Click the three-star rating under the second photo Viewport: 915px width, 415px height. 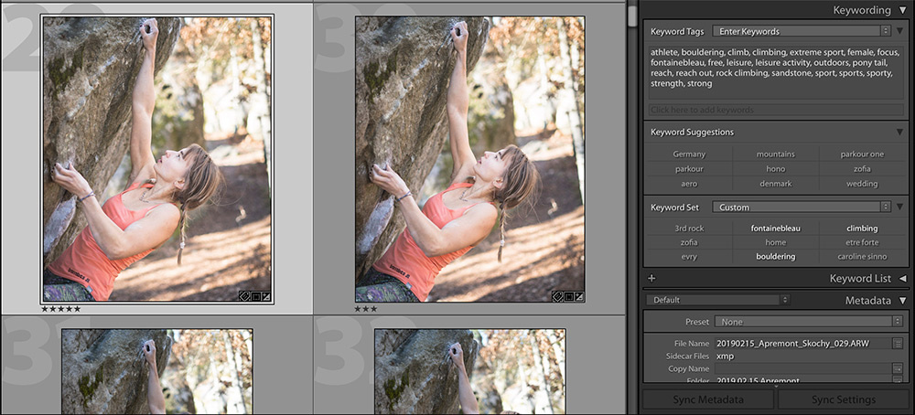click(365, 309)
